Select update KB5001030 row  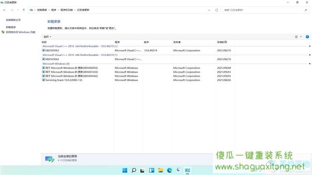(x=137, y=72)
